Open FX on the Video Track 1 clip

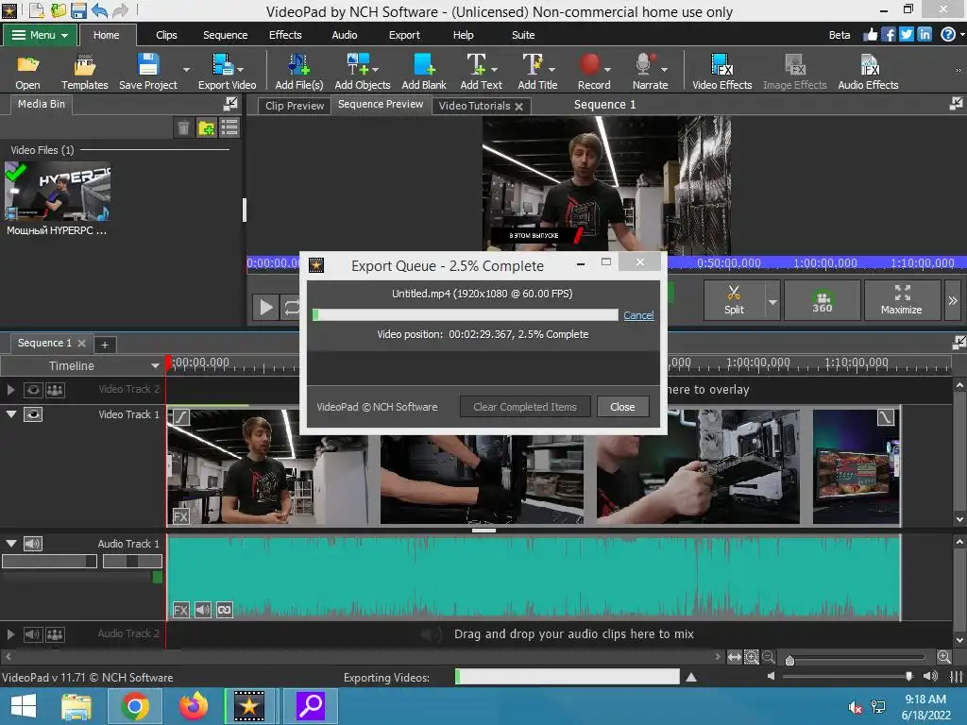(x=180, y=516)
